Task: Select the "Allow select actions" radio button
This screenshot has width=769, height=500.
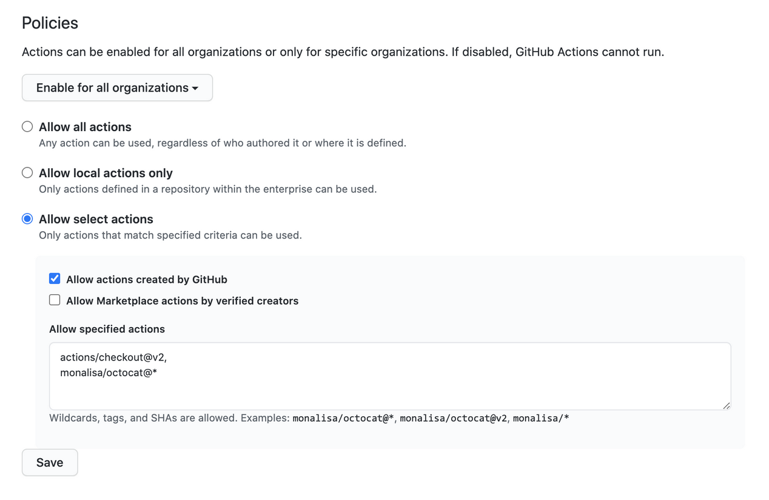Action: coord(27,218)
